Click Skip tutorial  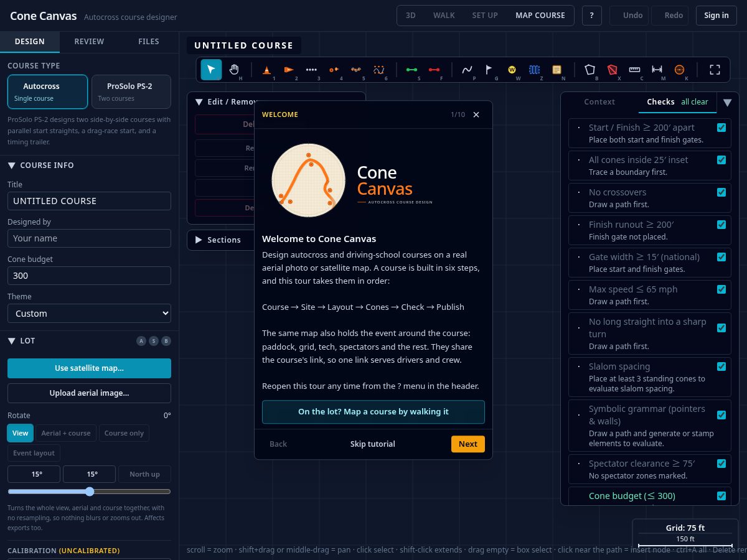coord(373,444)
